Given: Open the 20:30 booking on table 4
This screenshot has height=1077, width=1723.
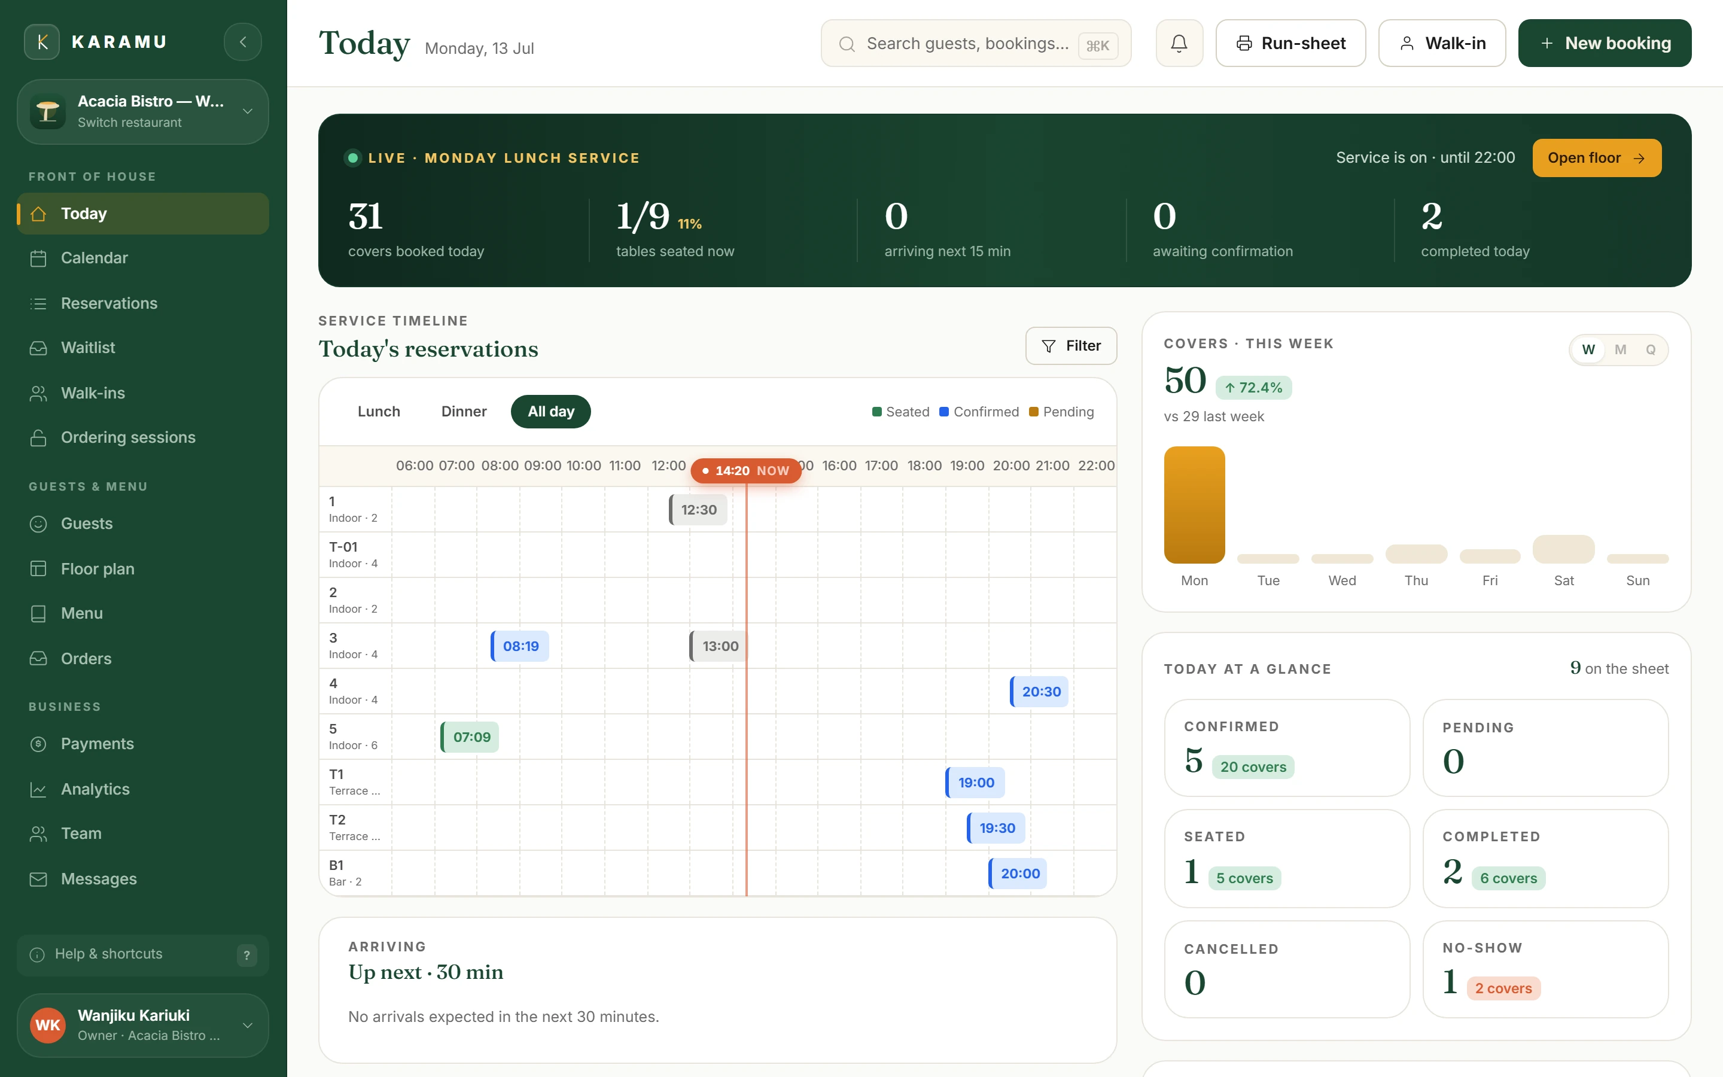Looking at the screenshot, I should pos(1040,692).
